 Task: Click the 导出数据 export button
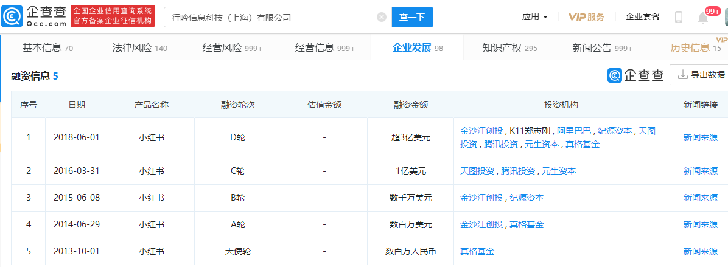(698, 75)
